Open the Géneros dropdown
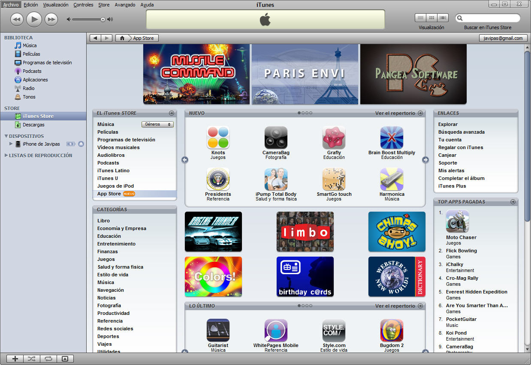531x365 pixels. [157, 124]
